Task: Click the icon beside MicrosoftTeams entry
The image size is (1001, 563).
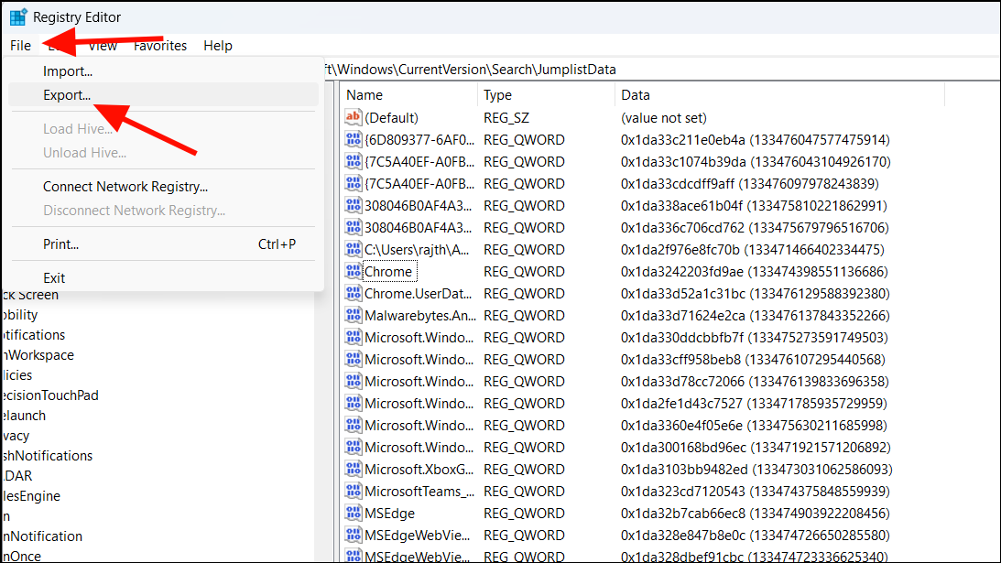Action: pyautogui.click(x=354, y=491)
